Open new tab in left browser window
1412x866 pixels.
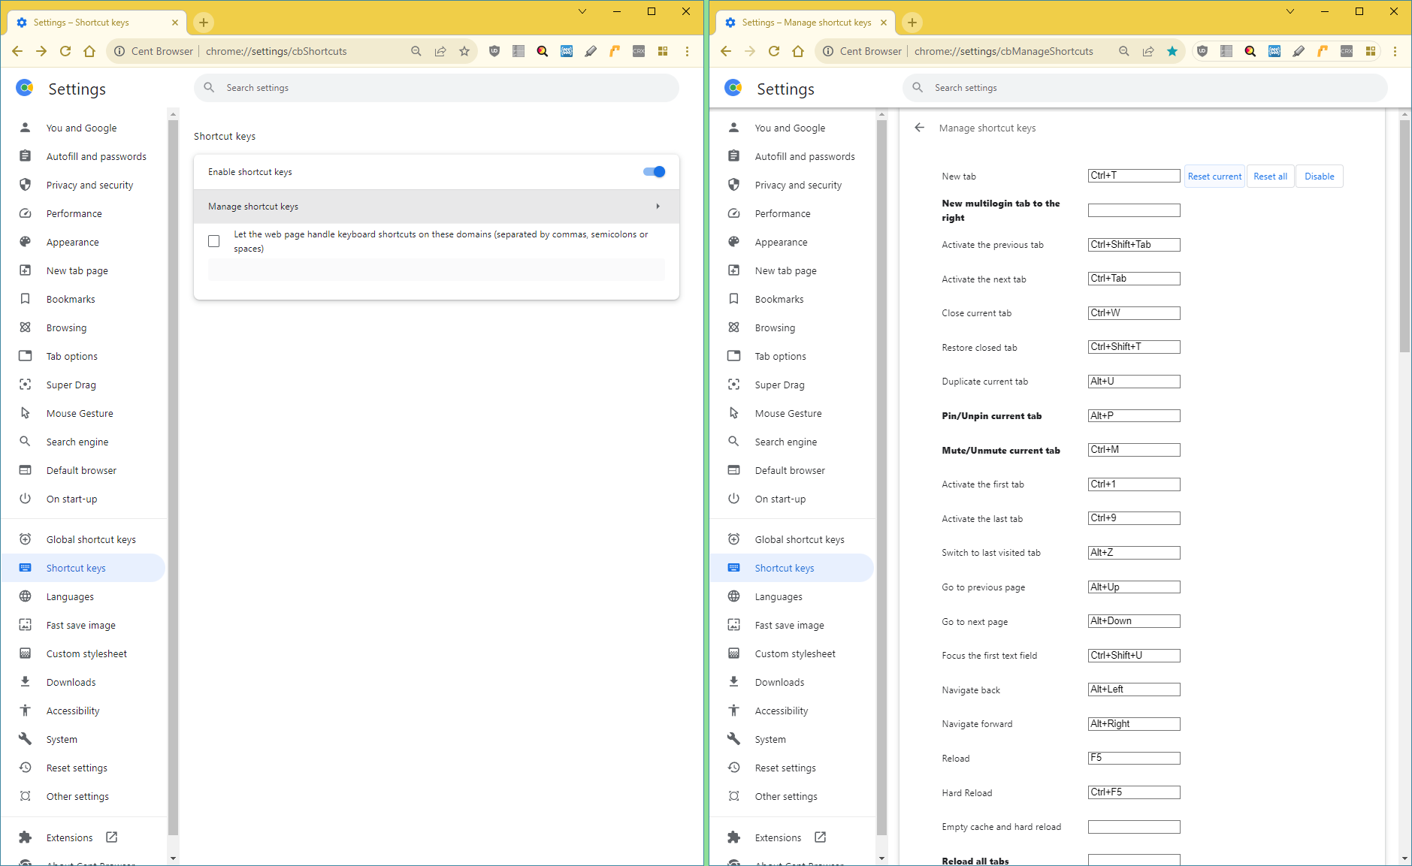click(204, 23)
